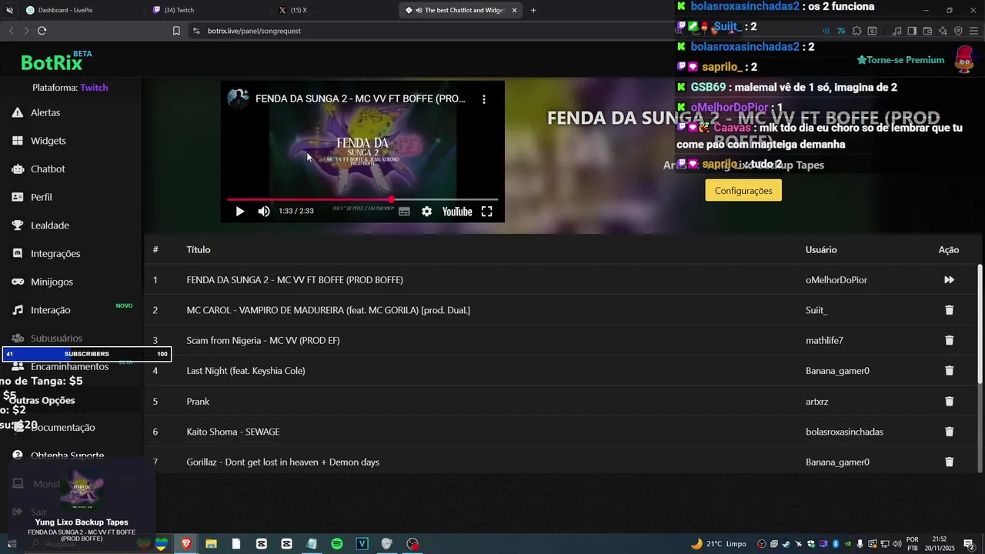Open the Widgets grid icon in sidebar

click(x=18, y=141)
